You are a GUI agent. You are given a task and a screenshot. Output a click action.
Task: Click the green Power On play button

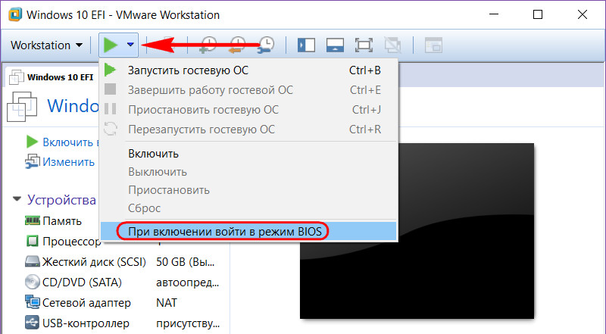111,45
